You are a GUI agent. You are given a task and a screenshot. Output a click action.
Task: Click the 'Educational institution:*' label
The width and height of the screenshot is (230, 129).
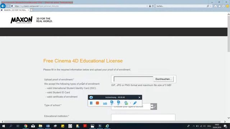tap(57, 116)
